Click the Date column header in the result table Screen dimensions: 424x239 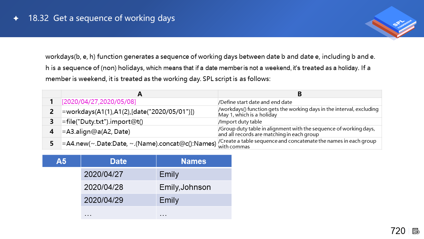(118, 161)
